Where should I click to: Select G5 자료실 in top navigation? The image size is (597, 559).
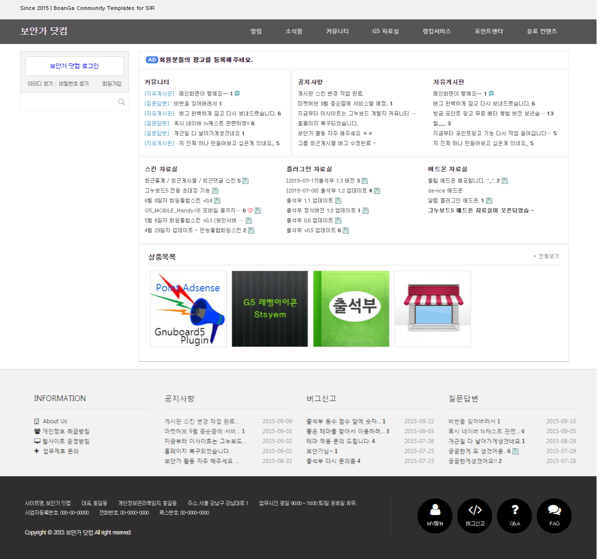[x=386, y=31]
